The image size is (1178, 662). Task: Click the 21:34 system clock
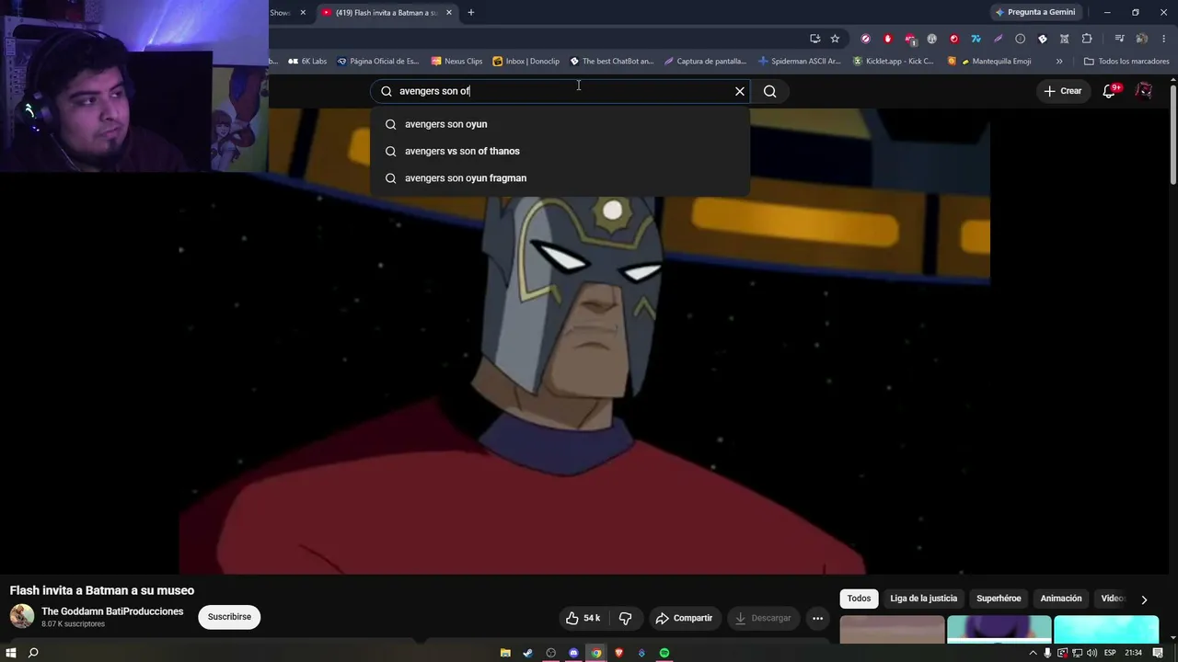[x=1133, y=653]
